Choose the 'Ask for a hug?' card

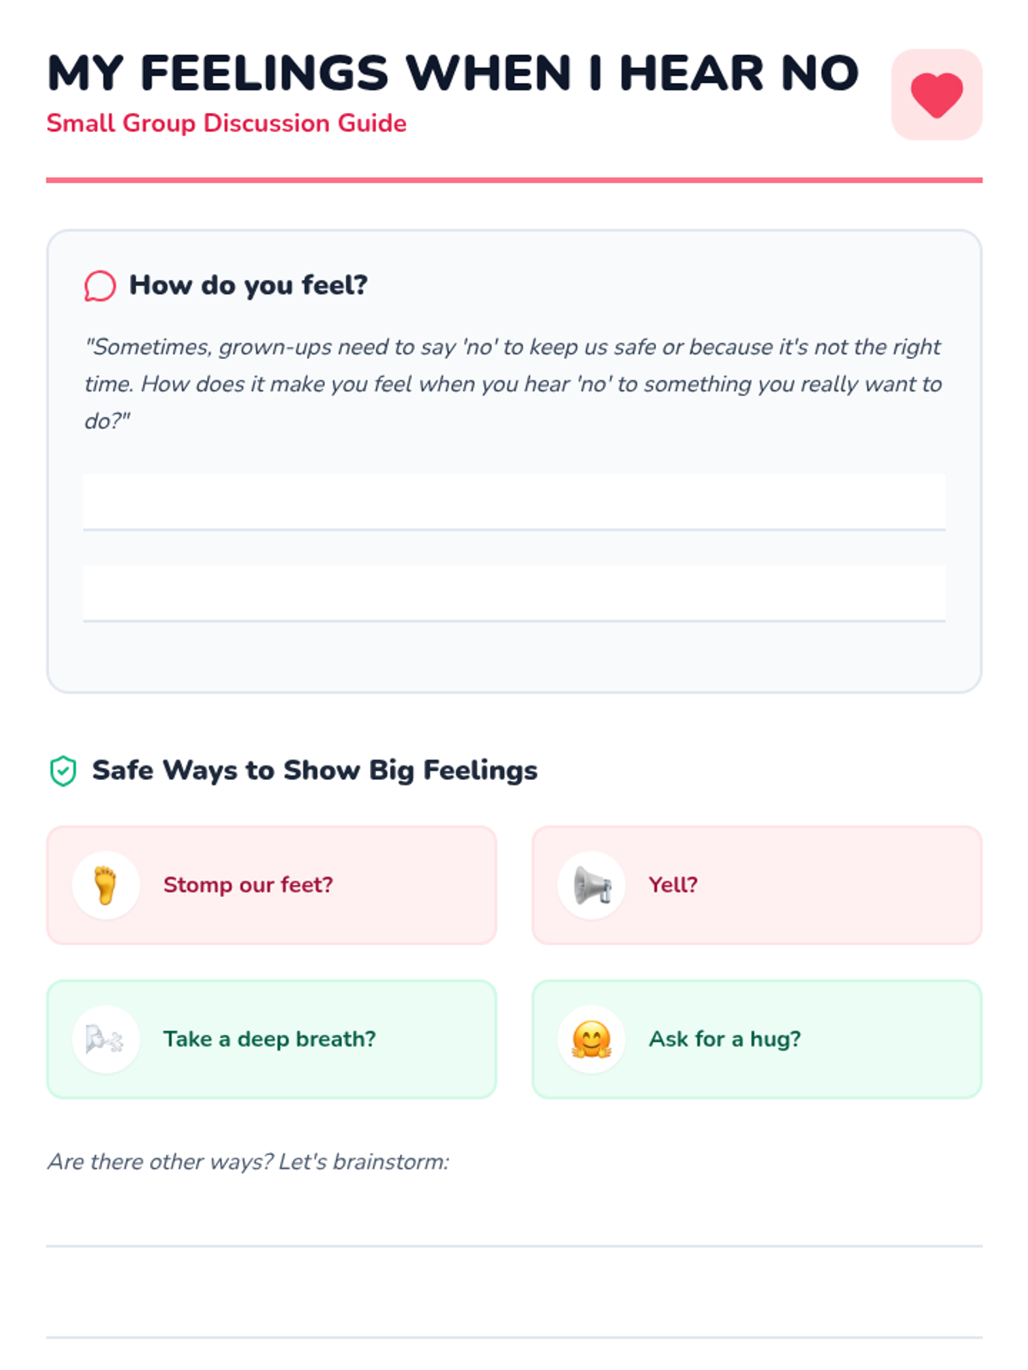click(x=757, y=1039)
